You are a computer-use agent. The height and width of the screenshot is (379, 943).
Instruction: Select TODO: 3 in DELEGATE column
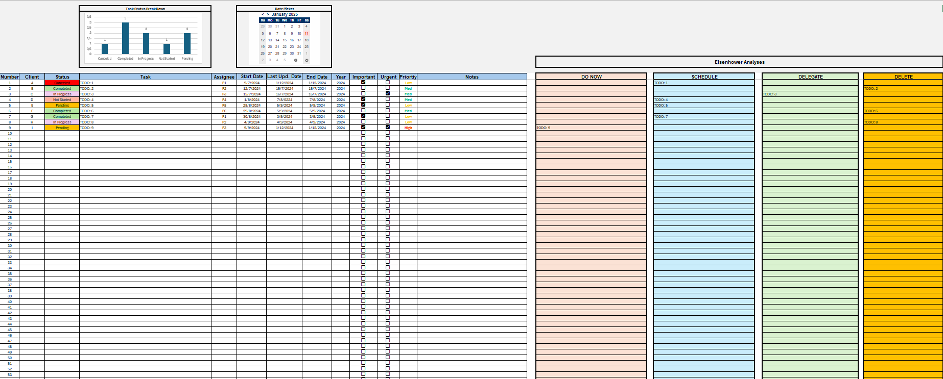(x=810, y=94)
